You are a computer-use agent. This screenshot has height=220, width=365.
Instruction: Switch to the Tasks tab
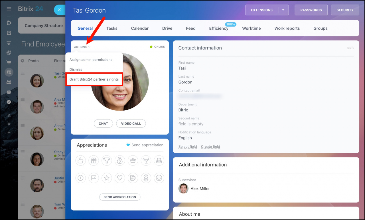pyautogui.click(x=112, y=28)
